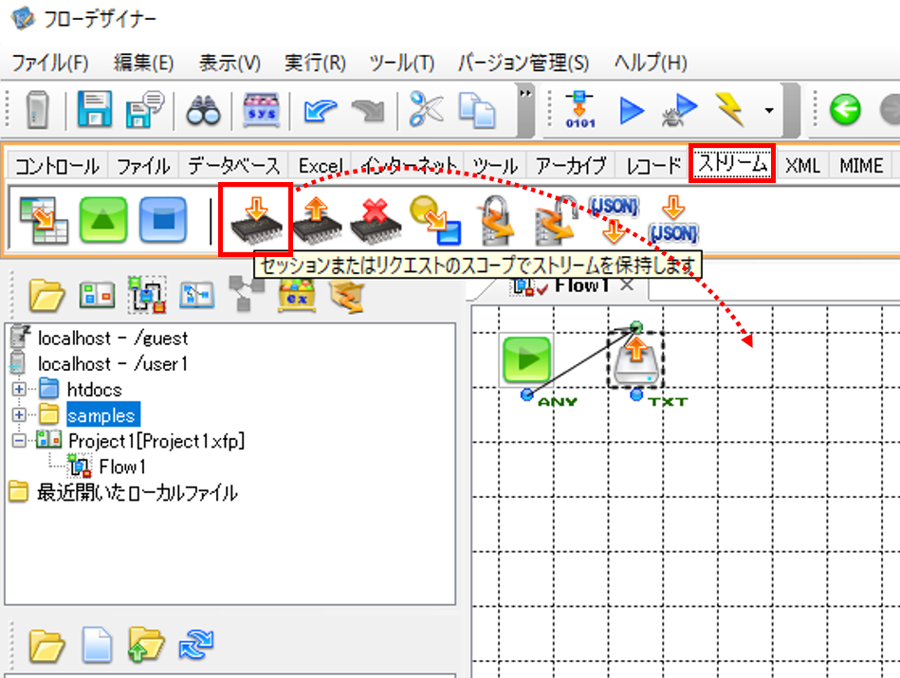Select localhost - /guest connection
The height and width of the screenshot is (678, 900).
pos(113,339)
